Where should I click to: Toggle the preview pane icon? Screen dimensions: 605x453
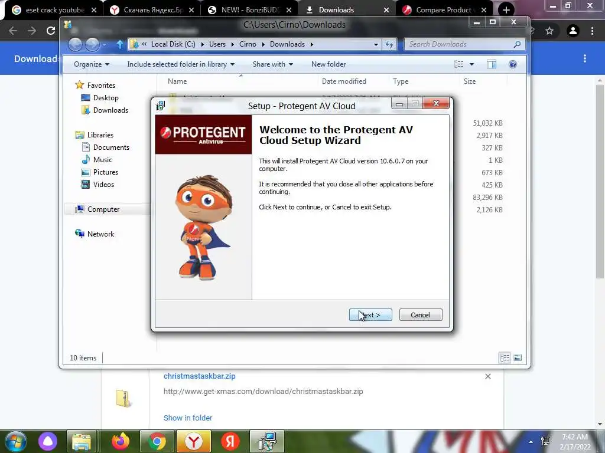491,64
